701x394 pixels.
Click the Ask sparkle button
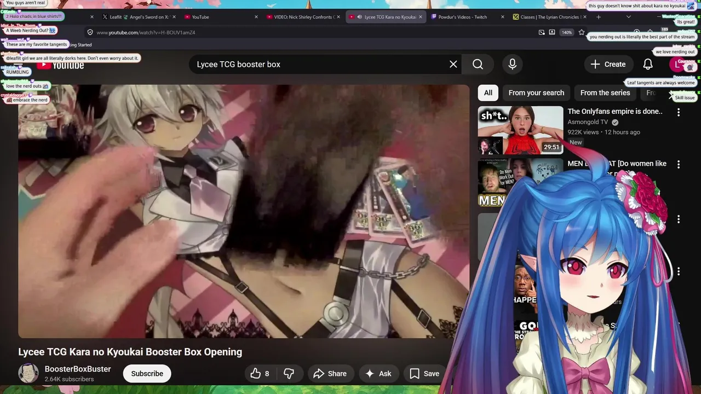pyautogui.click(x=378, y=374)
